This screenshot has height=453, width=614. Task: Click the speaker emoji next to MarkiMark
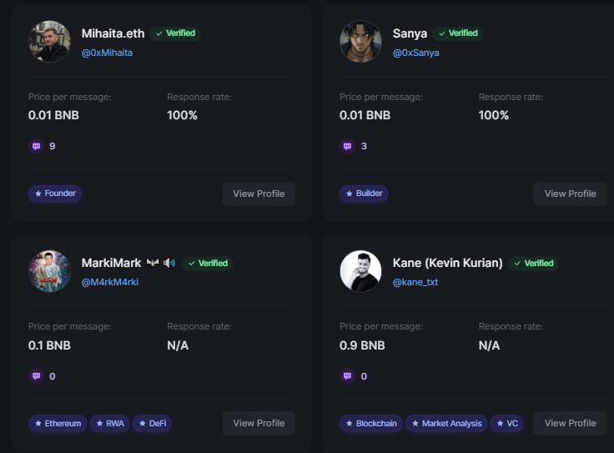coord(169,263)
